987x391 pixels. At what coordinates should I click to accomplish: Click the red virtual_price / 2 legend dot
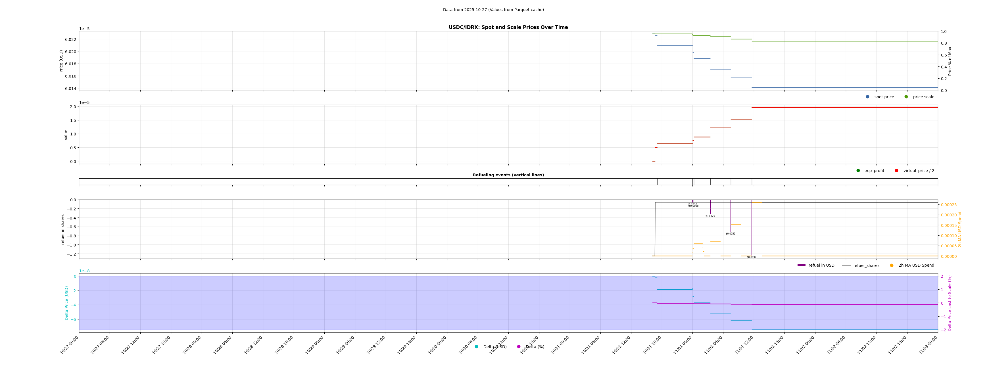[x=897, y=171]
